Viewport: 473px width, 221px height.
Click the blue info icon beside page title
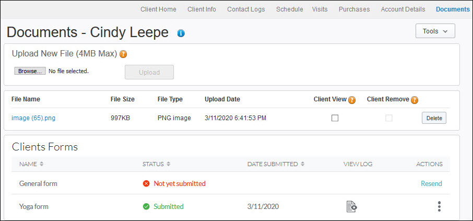click(181, 33)
